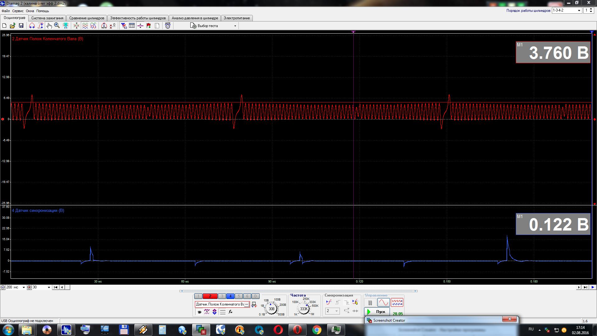Image resolution: width=597 pixels, height=336 pixels.
Task: Create a new oscillogram file
Action: click(x=4, y=26)
